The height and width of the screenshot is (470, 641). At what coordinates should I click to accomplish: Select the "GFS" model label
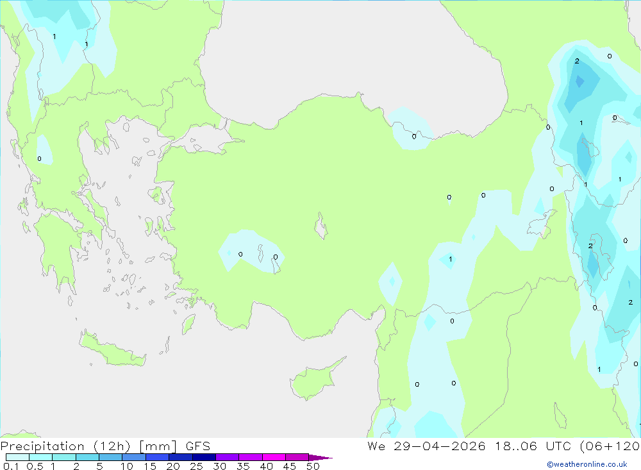coord(198,446)
